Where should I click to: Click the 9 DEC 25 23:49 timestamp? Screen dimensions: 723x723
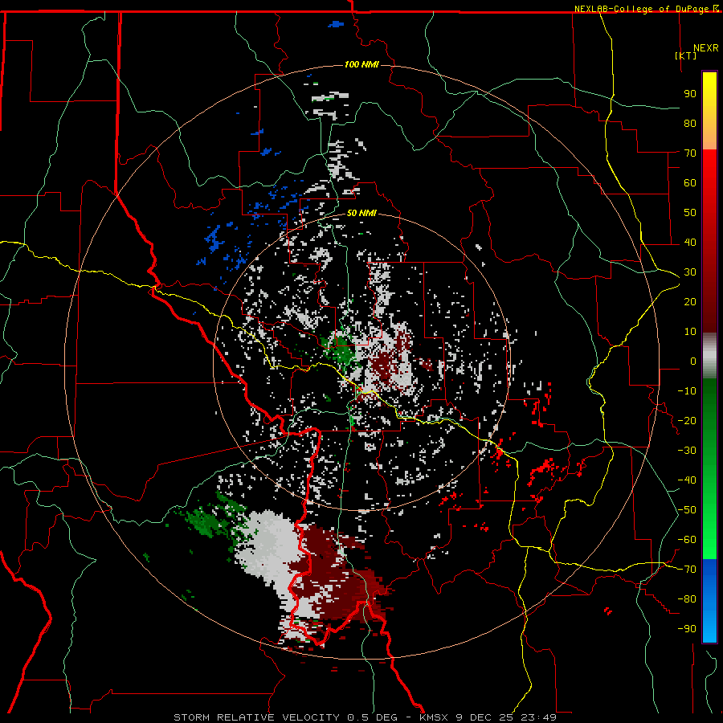[x=506, y=717]
